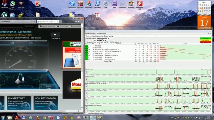Launch Firefox from the taskbar
The height and width of the screenshot is (120, 214).
click(x=37, y=118)
